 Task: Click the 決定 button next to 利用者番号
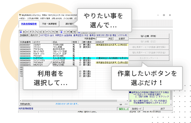pos(111,39)
